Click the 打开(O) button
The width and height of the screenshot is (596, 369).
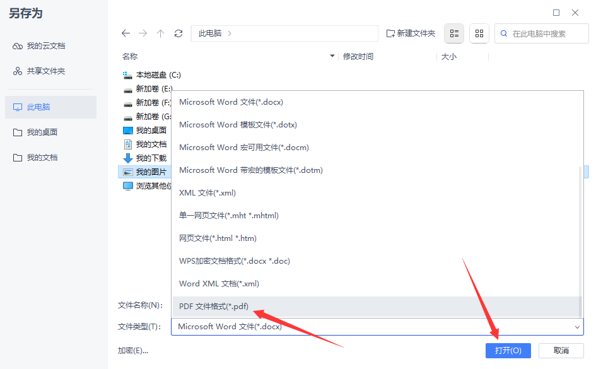pos(508,350)
